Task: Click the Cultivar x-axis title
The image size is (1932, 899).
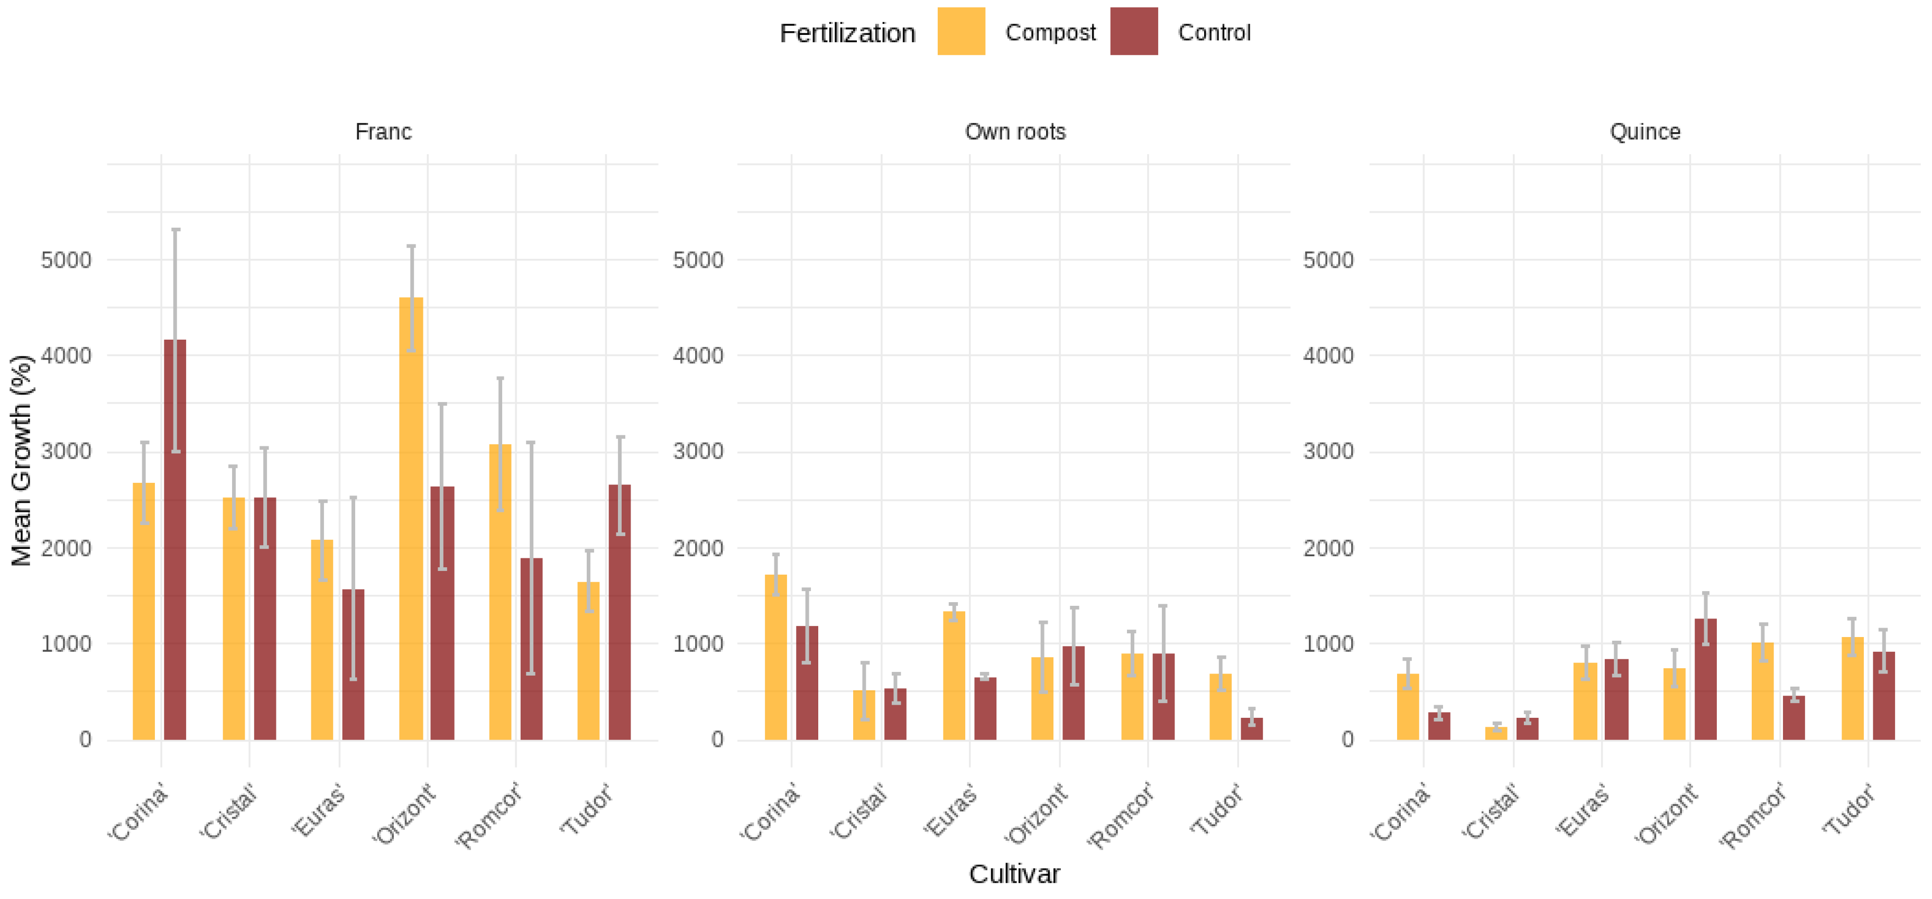Action: (x=1014, y=874)
